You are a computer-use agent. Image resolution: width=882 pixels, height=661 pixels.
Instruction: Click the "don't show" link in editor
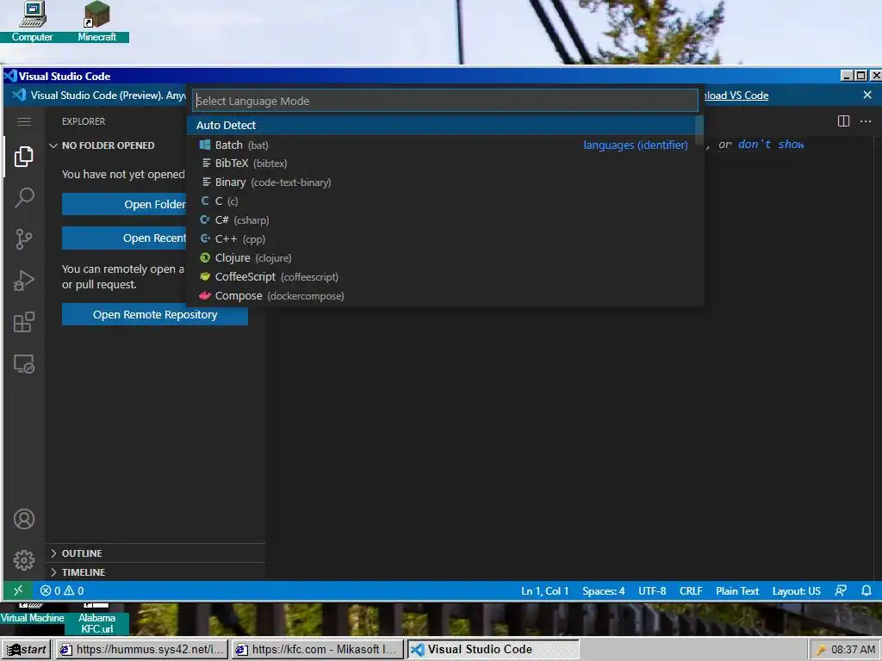pyautogui.click(x=771, y=145)
